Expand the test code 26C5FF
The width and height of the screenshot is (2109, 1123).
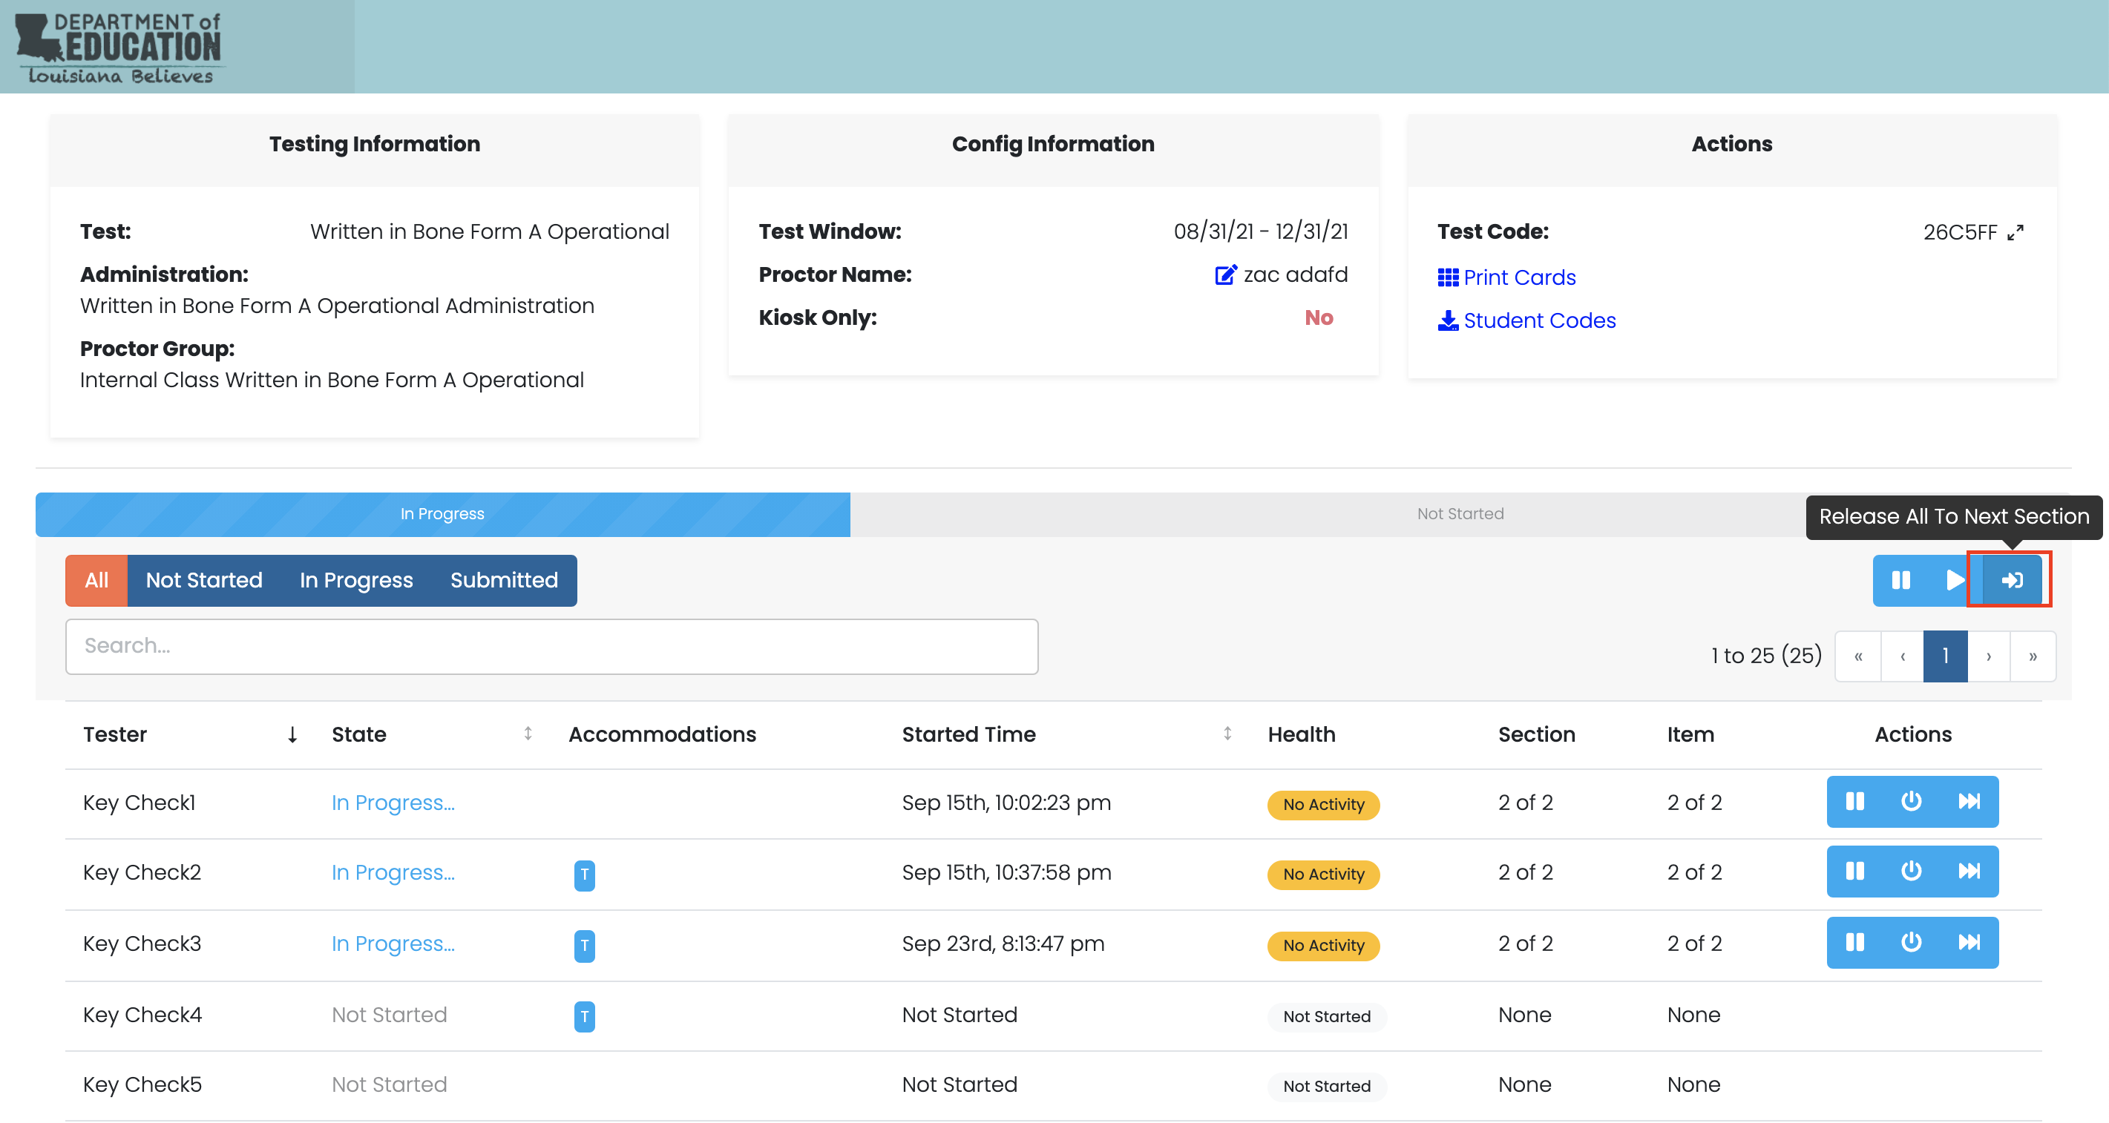pyautogui.click(x=2015, y=232)
